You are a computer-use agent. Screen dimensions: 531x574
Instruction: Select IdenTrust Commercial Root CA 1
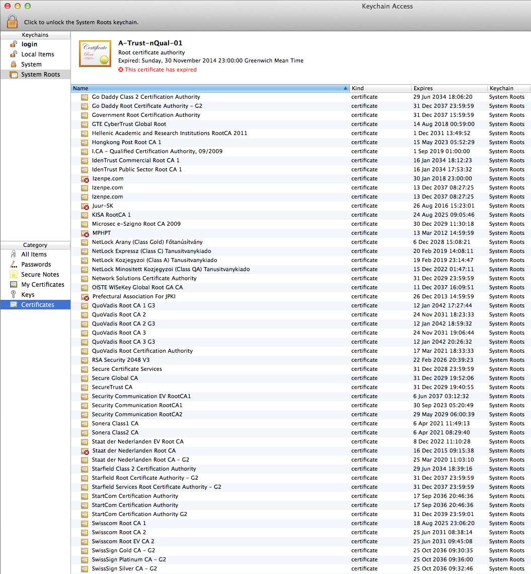coord(300,160)
